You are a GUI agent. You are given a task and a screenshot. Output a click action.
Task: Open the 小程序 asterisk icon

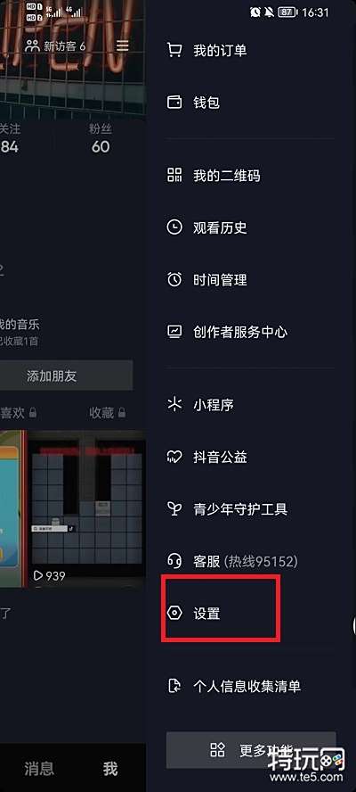[x=174, y=405]
